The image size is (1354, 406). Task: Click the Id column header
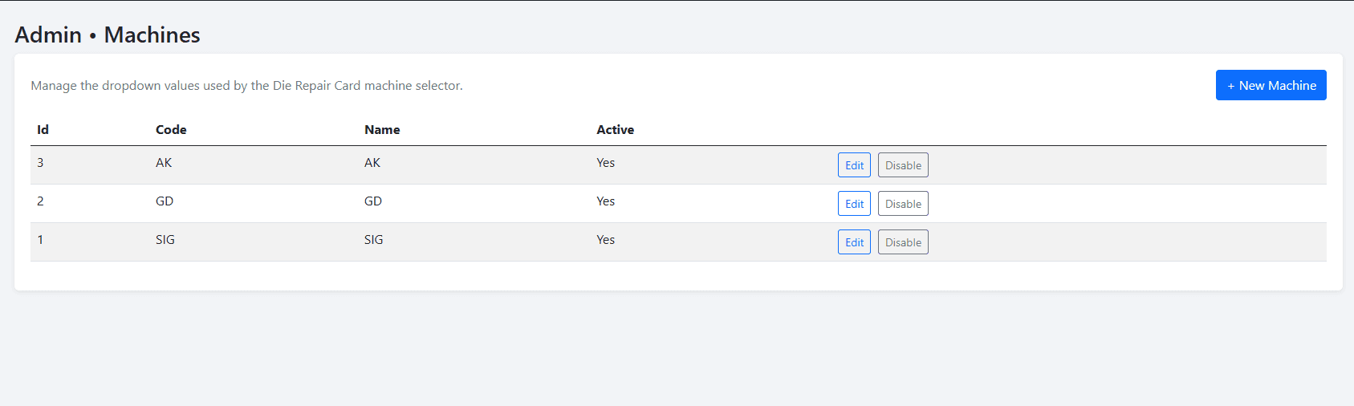(x=43, y=129)
